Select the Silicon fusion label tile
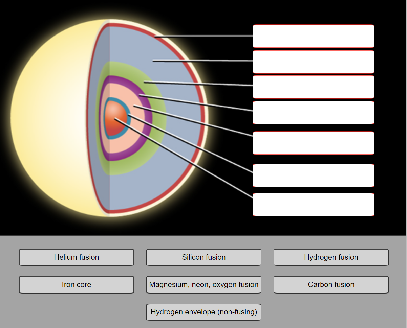 tap(203, 257)
